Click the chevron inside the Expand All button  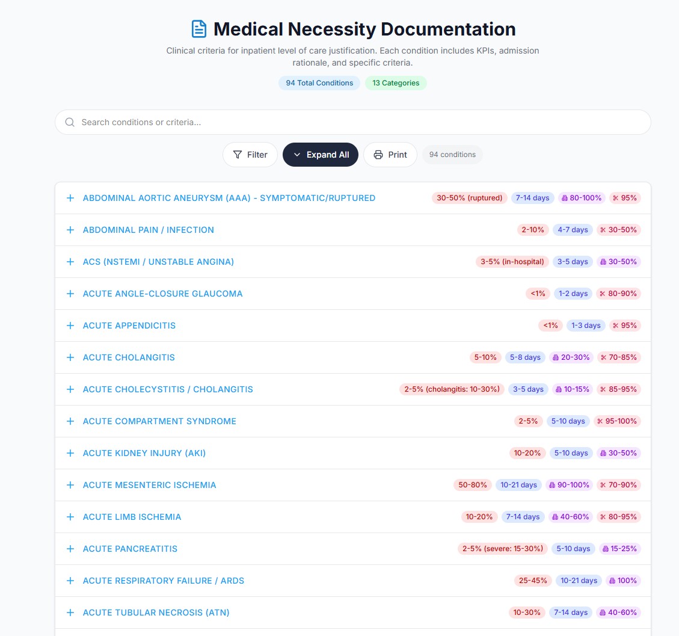coord(296,155)
